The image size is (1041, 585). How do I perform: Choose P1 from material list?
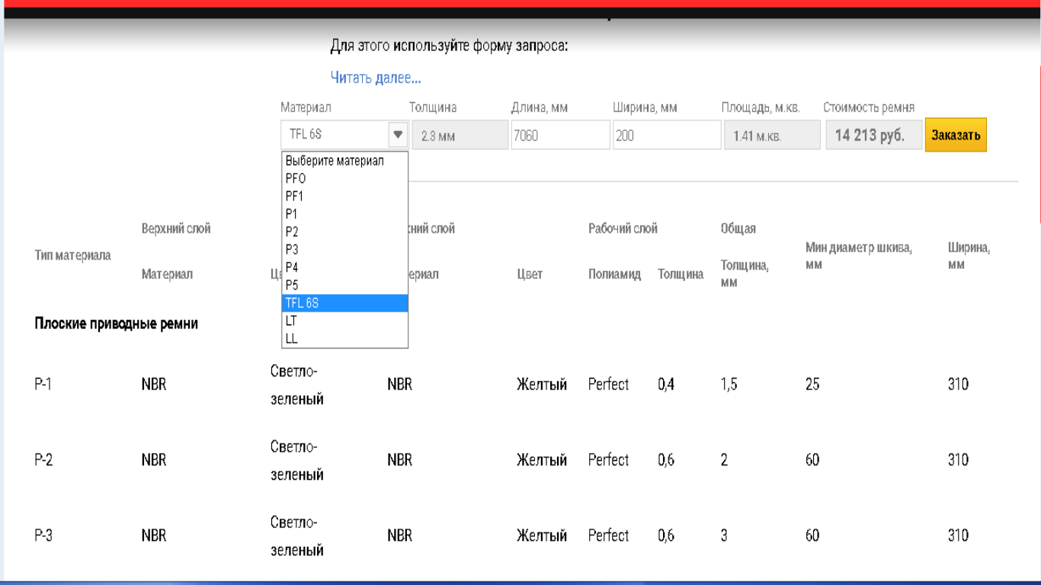point(344,214)
